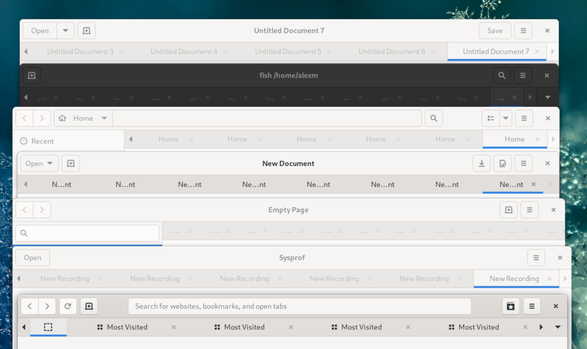Close the active Ne…nt tab
The height and width of the screenshot is (349, 587).
(534, 184)
